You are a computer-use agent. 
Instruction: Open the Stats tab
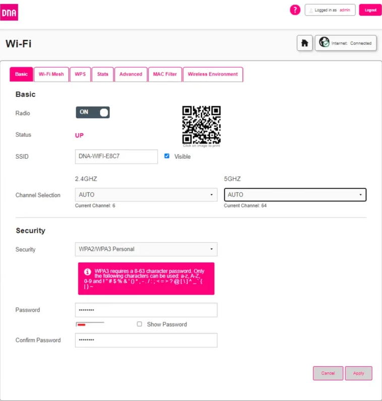point(103,74)
